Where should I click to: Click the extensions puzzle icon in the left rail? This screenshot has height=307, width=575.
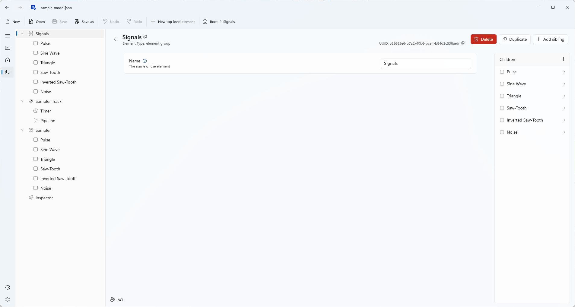[x=8, y=288]
